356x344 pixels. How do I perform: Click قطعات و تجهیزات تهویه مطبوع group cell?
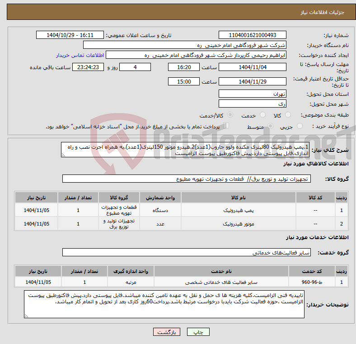coord(119,210)
